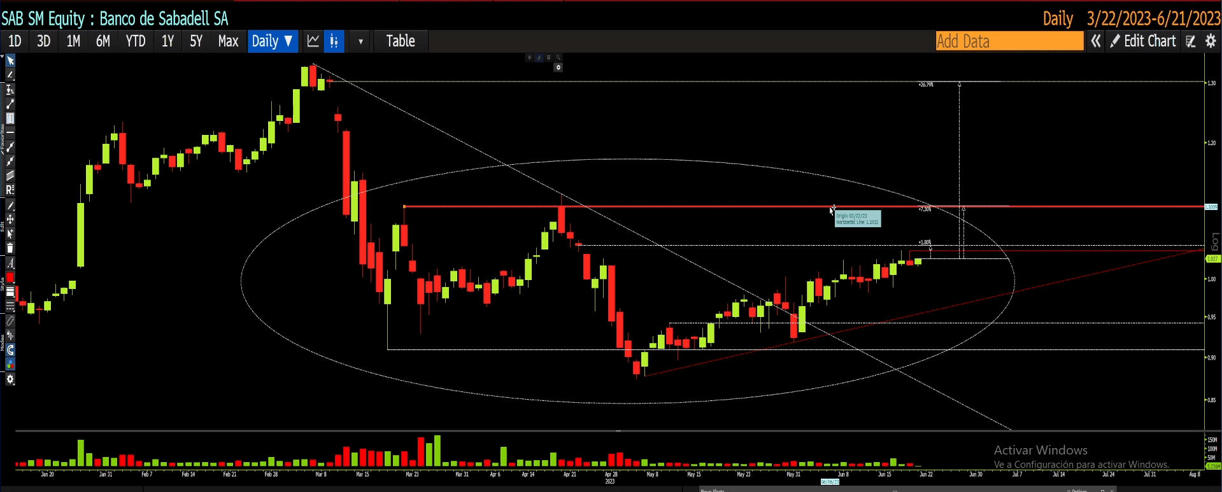Expand the chart type dropdown arrow
Viewport: 1222px width, 492px height.
pyautogui.click(x=360, y=41)
